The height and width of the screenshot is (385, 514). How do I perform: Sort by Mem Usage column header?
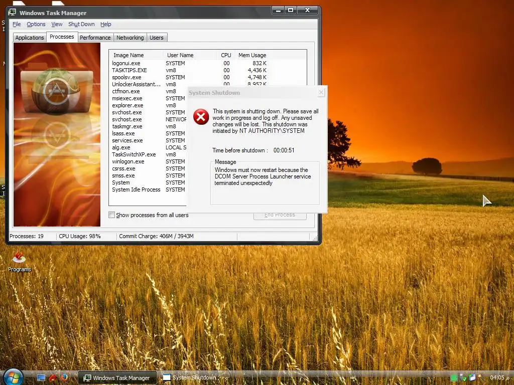252,55
